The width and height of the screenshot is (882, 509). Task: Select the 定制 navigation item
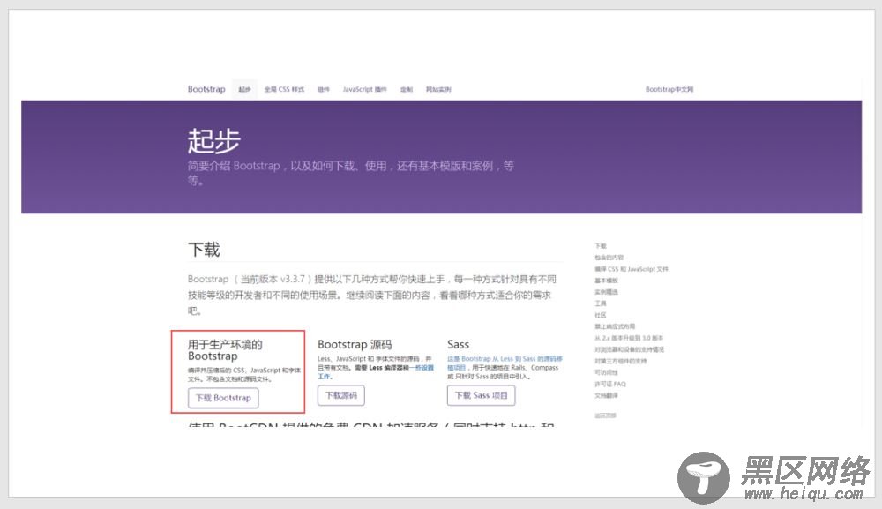(x=407, y=89)
